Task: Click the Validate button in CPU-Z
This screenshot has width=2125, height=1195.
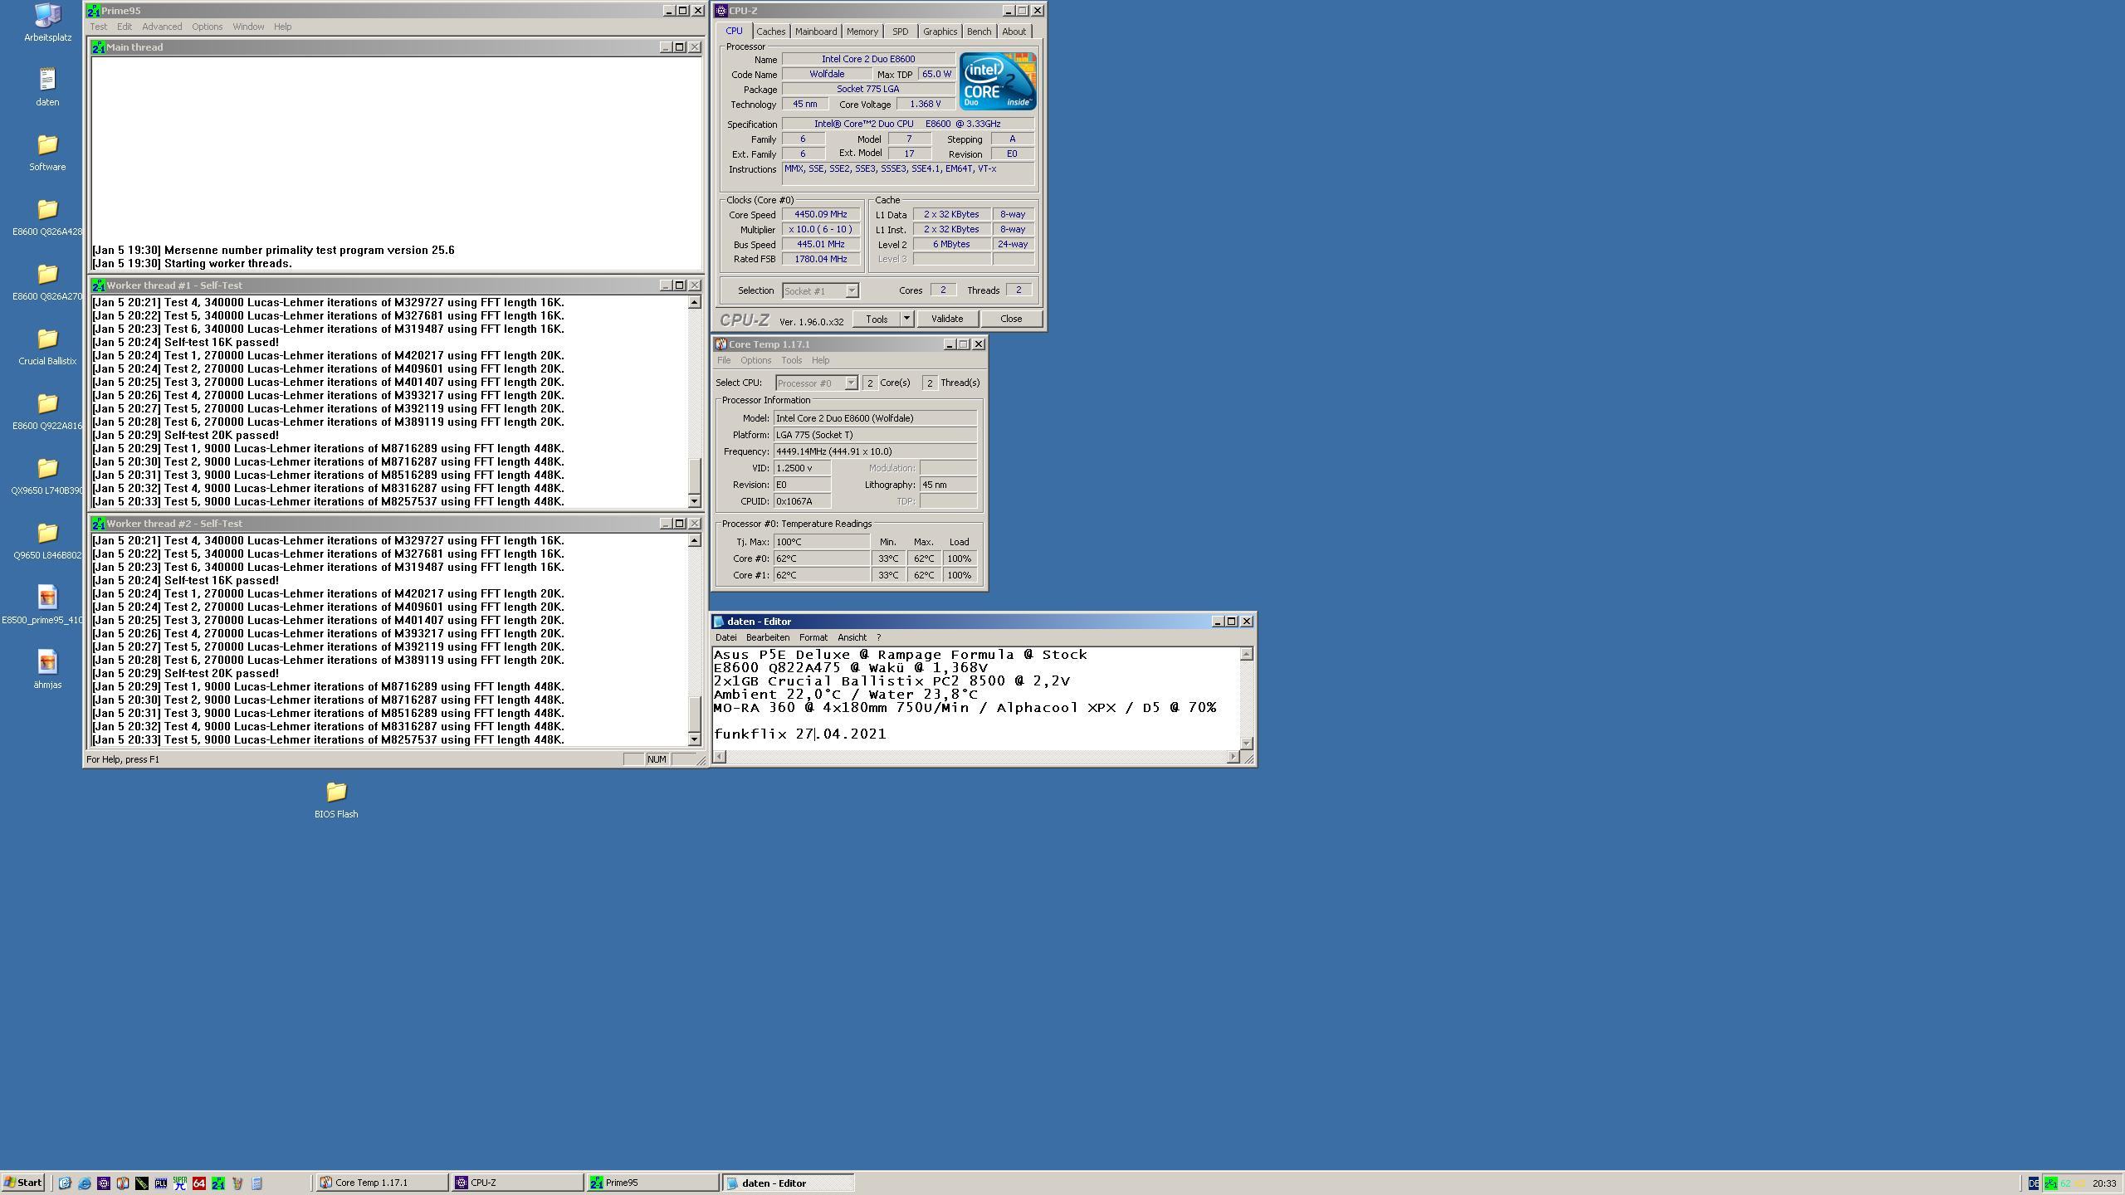Action: [946, 319]
